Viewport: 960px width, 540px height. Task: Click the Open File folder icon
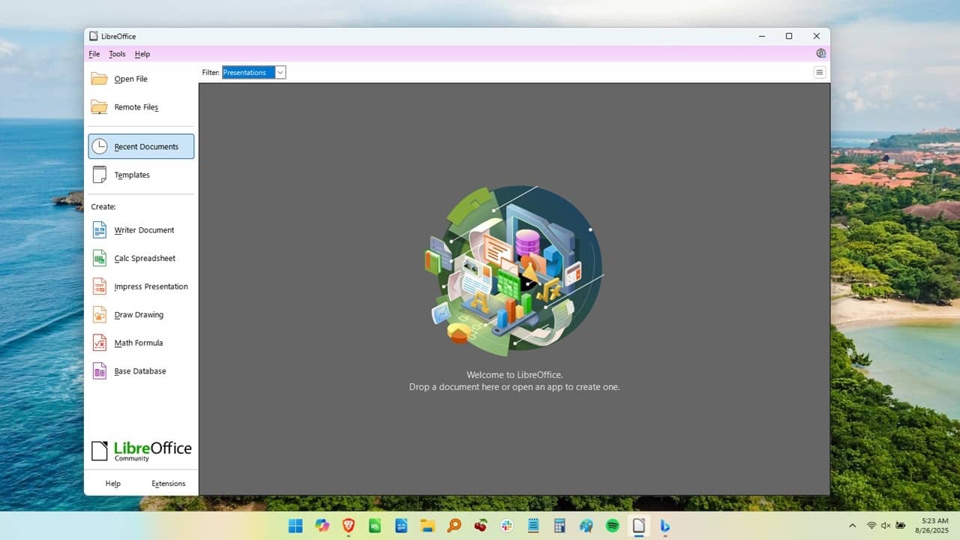100,78
